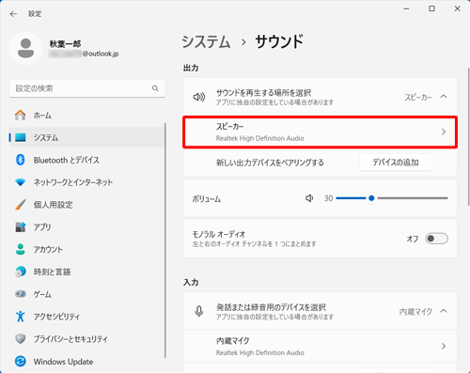Image resolution: width=470 pixels, height=373 pixels.
Task: Click the モノラル オーディオ label text
Action: [x=219, y=234]
